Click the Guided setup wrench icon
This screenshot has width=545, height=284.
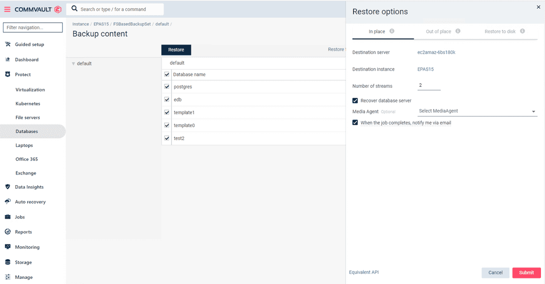coord(8,44)
